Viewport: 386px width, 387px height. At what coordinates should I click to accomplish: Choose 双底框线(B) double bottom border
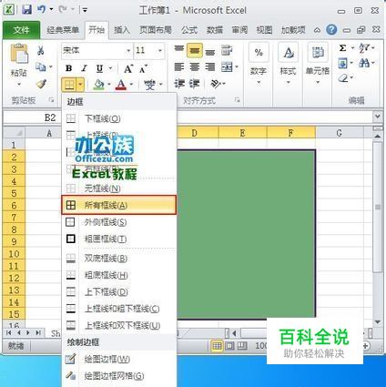click(119, 259)
